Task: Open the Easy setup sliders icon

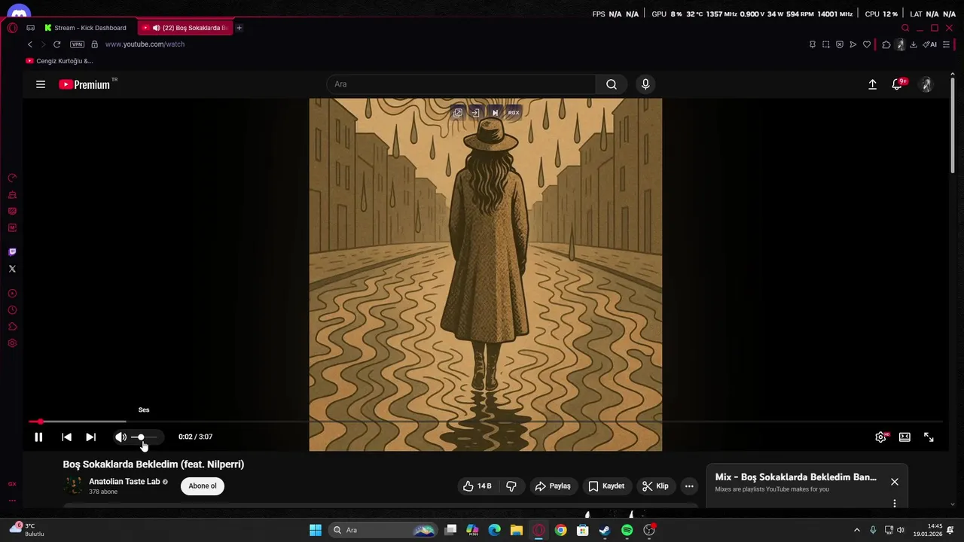Action: coord(947,44)
